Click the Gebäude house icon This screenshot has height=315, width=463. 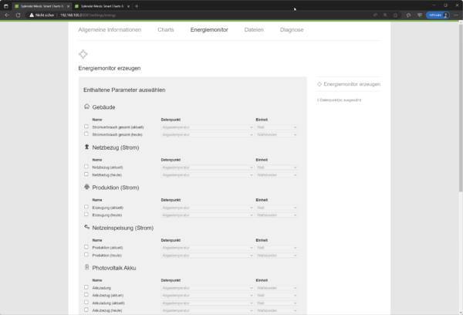86,107
